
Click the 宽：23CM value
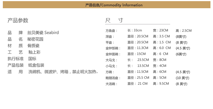click(160, 31)
